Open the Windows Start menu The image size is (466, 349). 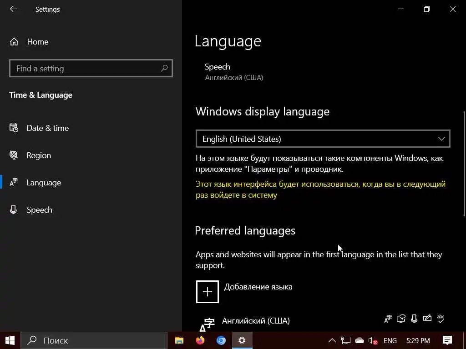(10, 340)
